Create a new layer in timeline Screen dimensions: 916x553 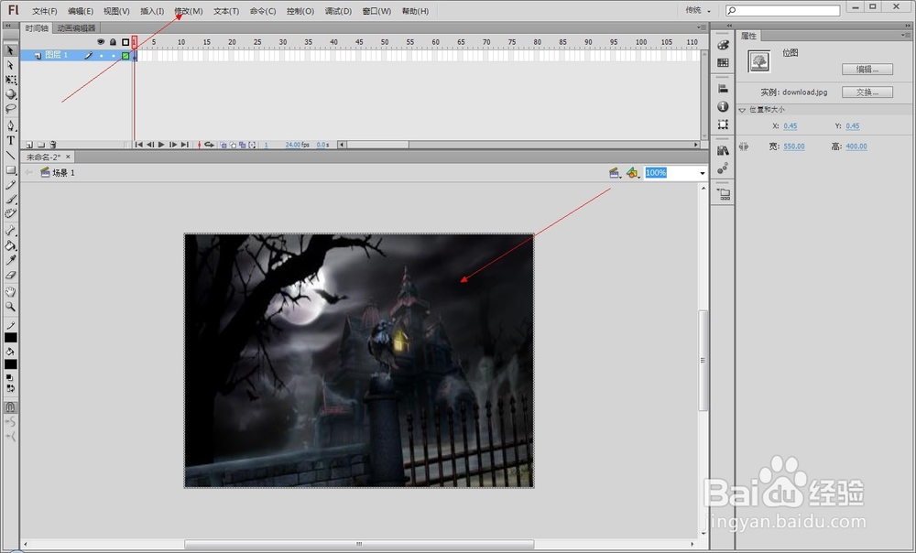[x=29, y=145]
